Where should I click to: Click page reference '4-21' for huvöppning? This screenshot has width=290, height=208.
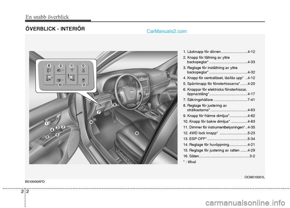(x=251, y=145)
